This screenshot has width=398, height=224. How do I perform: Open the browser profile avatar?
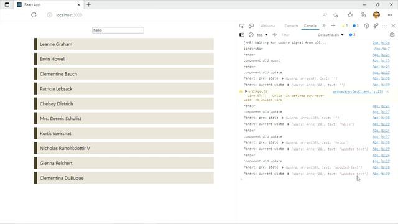[x=376, y=15]
